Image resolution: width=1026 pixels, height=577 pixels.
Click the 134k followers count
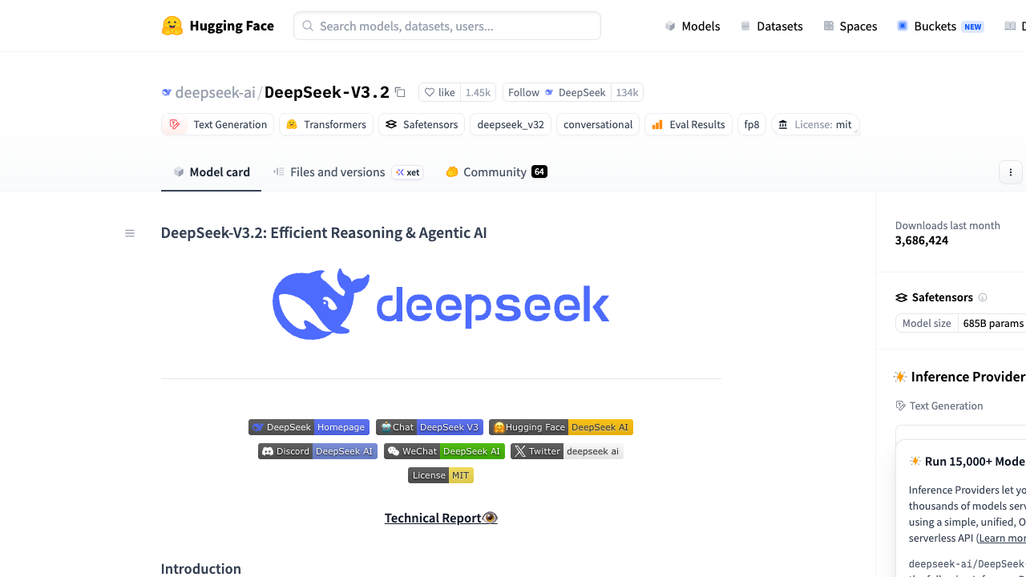[x=627, y=92]
